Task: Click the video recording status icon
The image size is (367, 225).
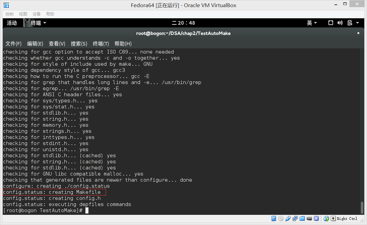Action: coord(309,219)
